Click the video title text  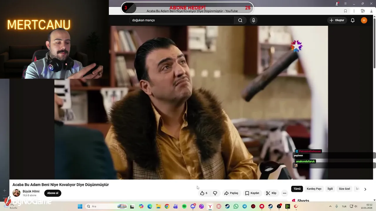pyautogui.click(x=61, y=185)
